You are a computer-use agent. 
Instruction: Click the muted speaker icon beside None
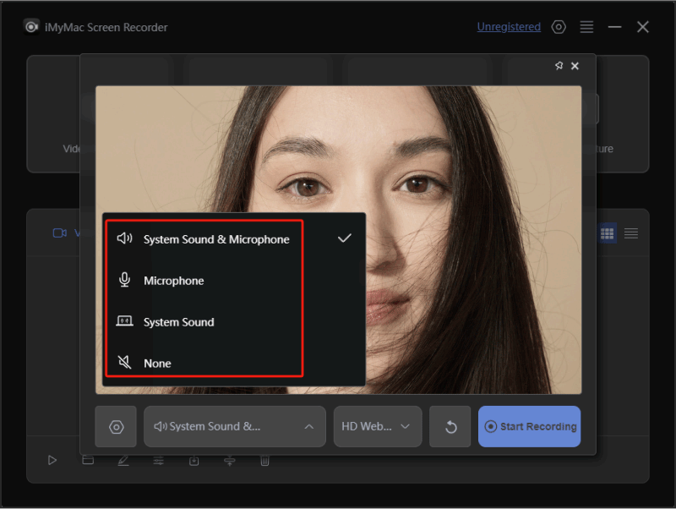[x=124, y=362]
